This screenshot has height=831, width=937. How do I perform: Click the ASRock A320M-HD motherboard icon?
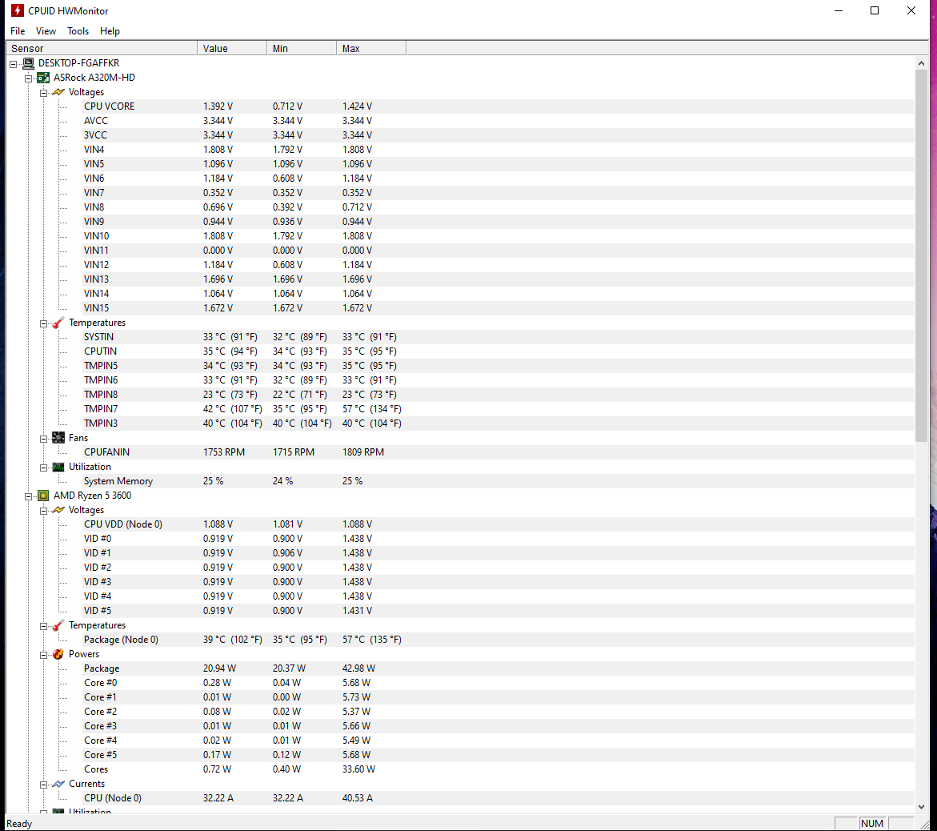(43, 78)
